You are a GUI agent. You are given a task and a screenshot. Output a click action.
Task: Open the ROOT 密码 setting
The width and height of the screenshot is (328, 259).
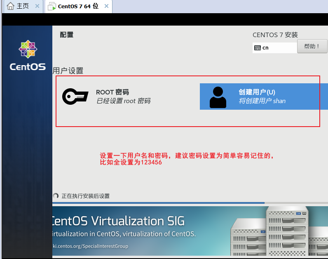coord(107,97)
